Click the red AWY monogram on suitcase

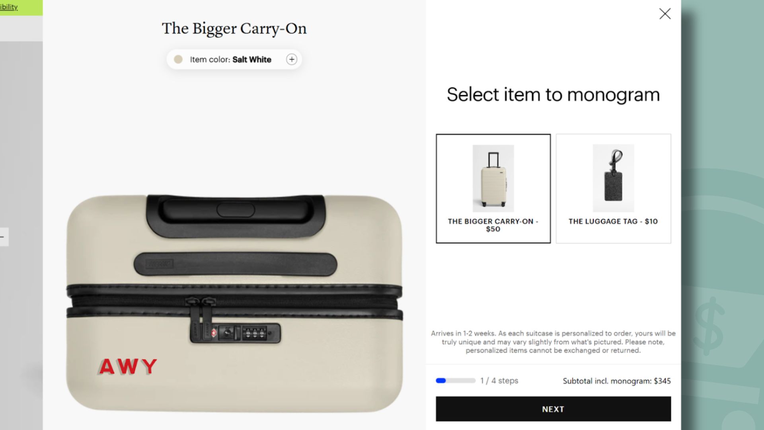tap(128, 366)
